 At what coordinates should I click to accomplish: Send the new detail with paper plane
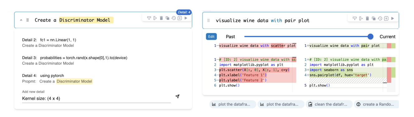click(x=177, y=96)
